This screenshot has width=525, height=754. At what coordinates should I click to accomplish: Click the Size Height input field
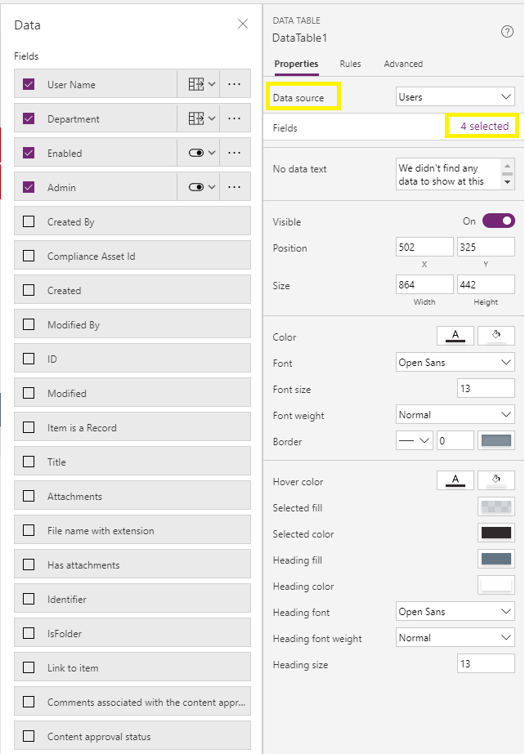(x=486, y=284)
